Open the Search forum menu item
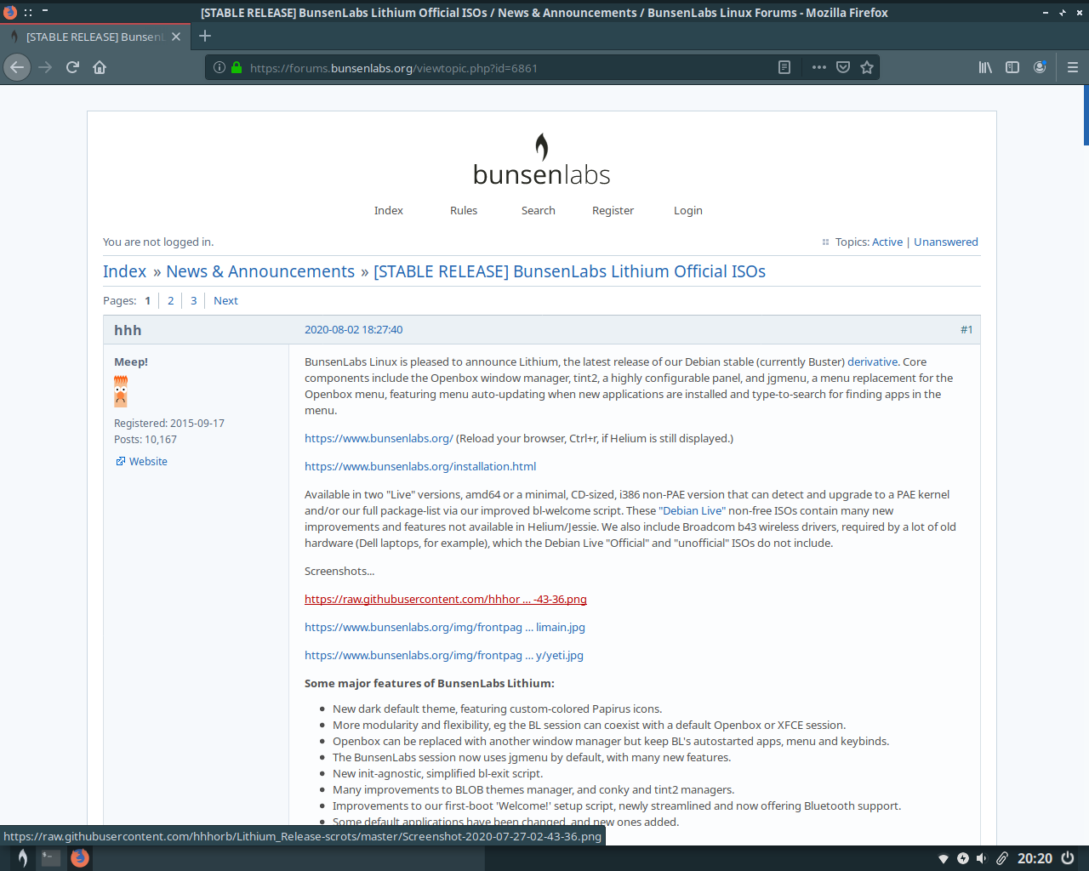The image size is (1089, 871). coord(539,210)
